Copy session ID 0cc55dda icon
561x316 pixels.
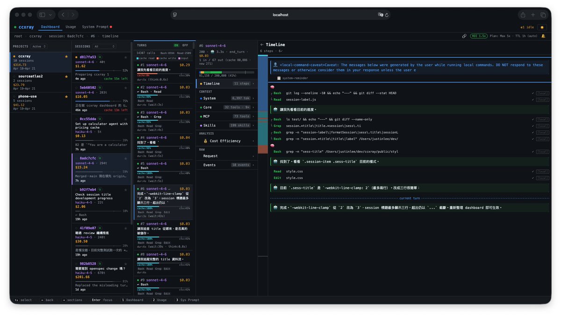click(x=100, y=119)
